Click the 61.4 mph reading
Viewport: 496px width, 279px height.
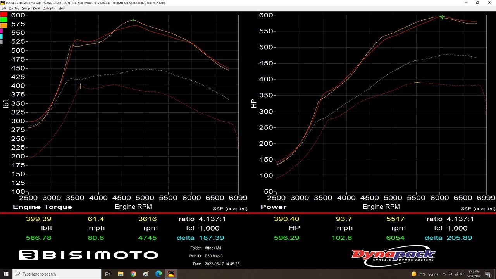[x=96, y=219]
